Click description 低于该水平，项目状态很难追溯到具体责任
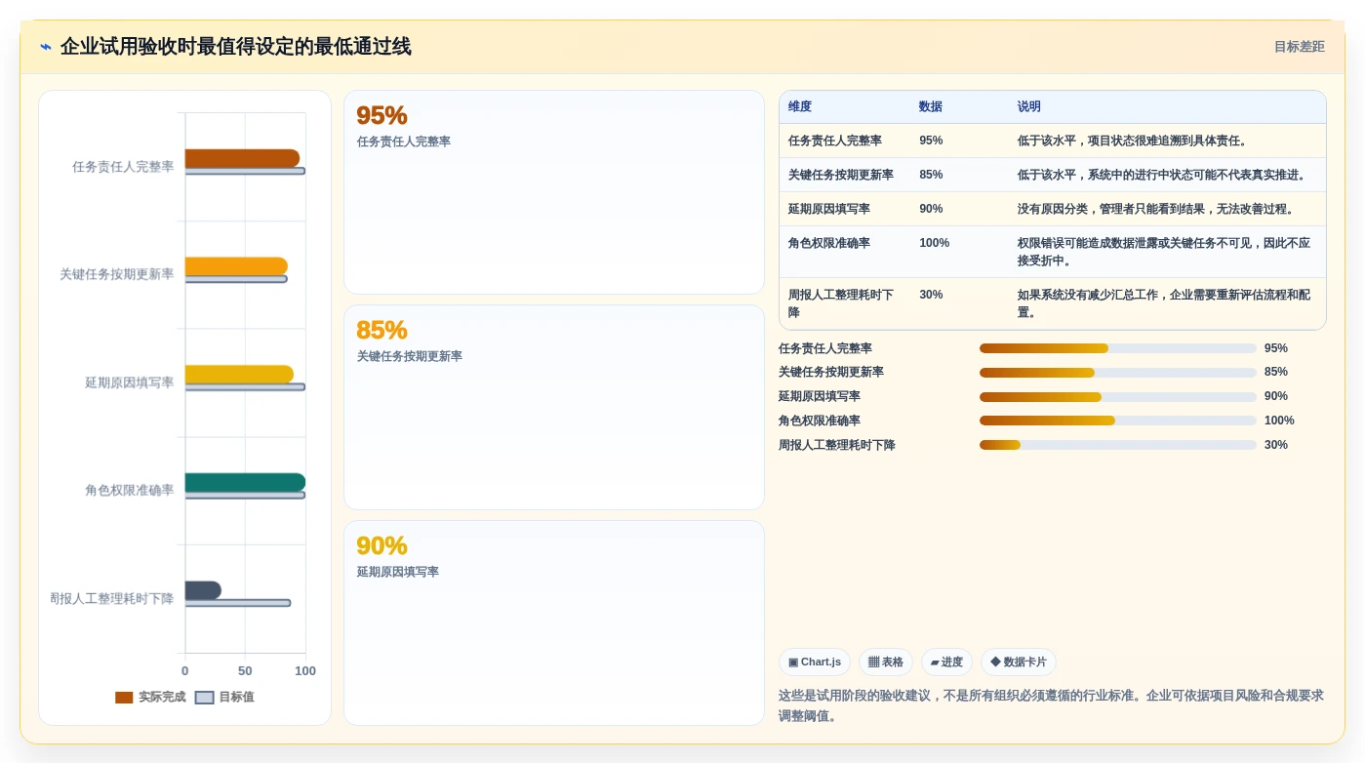This screenshot has height=763, width=1365. (x=1133, y=141)
